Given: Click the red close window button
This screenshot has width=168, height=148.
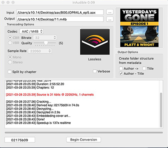Looking at the screenshot, I should [3, 2].
